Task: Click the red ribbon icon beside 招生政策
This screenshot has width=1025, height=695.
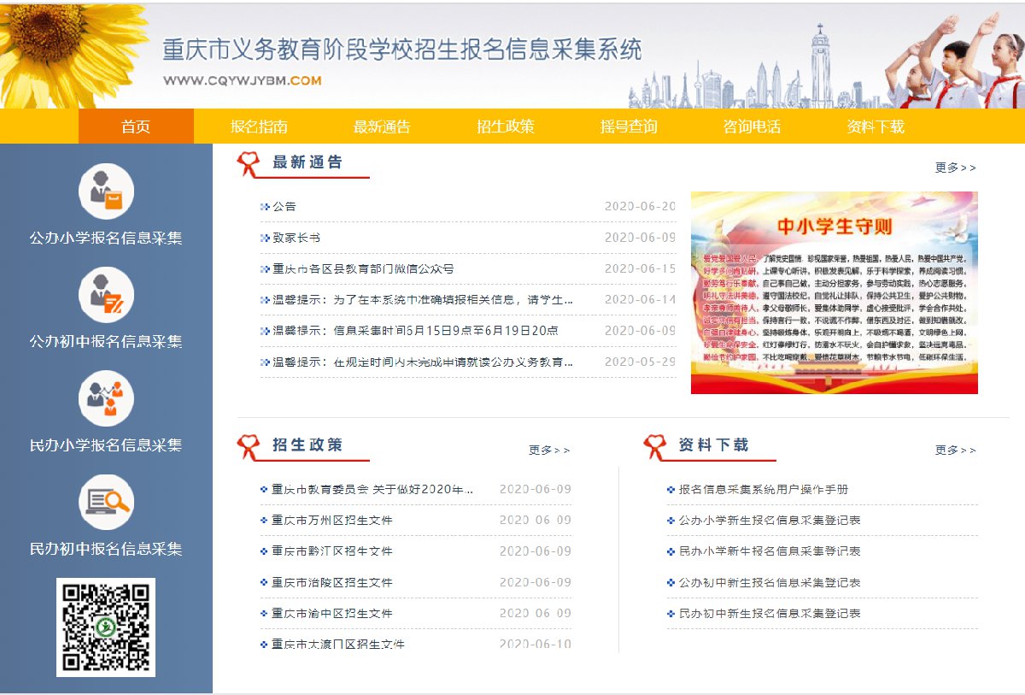Action: point(248,446)
